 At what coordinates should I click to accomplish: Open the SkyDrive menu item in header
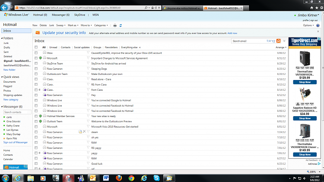pos(79,15)
